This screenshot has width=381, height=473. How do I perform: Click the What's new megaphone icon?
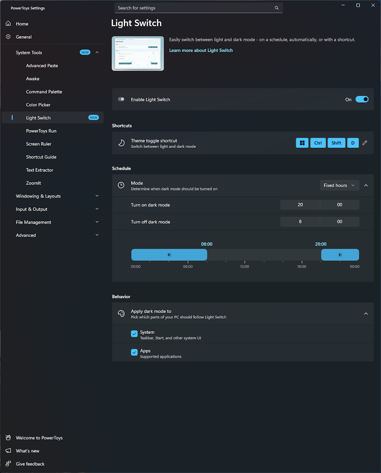pyautogui.click(x=8, y=451)
